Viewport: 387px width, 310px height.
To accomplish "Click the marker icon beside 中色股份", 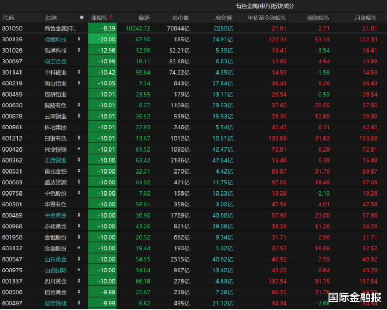I will coord(79,193).
